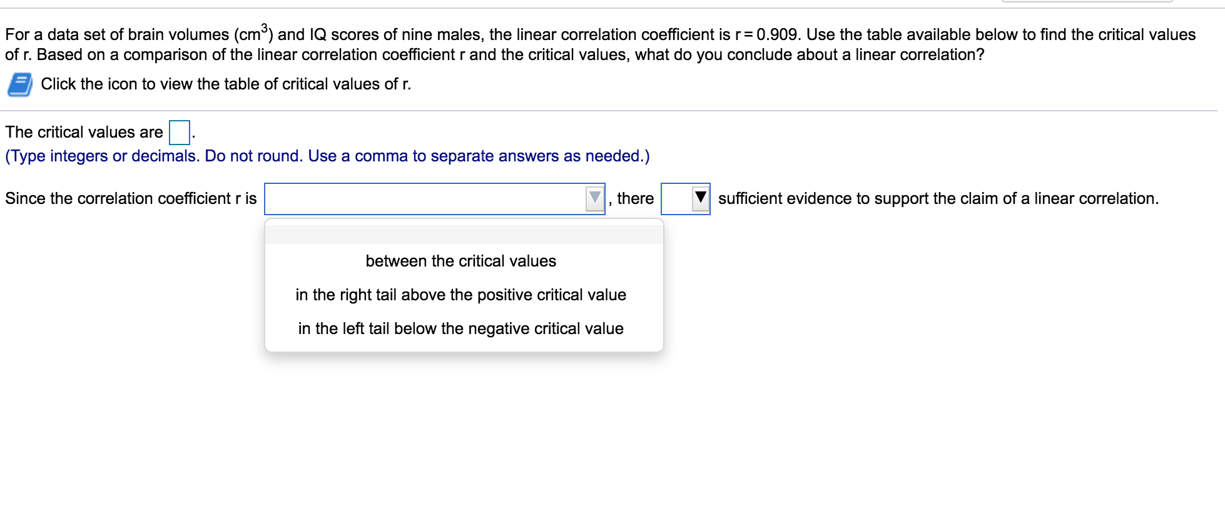Click the blue 'Type integers or decimals' hint text

point(327,156)
